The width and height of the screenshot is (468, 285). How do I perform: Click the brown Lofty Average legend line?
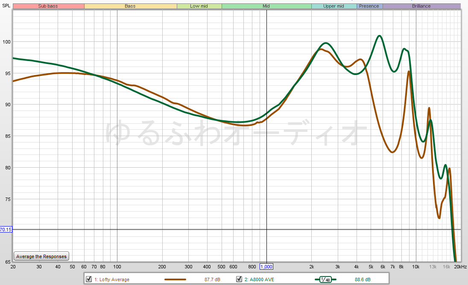pos(175,279)
